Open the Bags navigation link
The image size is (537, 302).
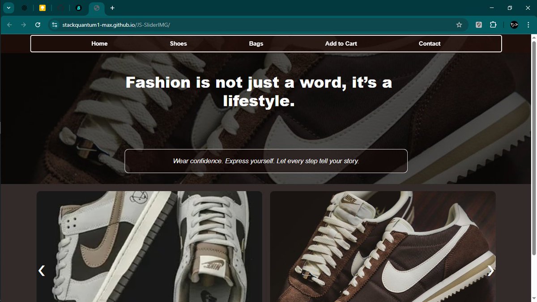click(x=256, y=43)
